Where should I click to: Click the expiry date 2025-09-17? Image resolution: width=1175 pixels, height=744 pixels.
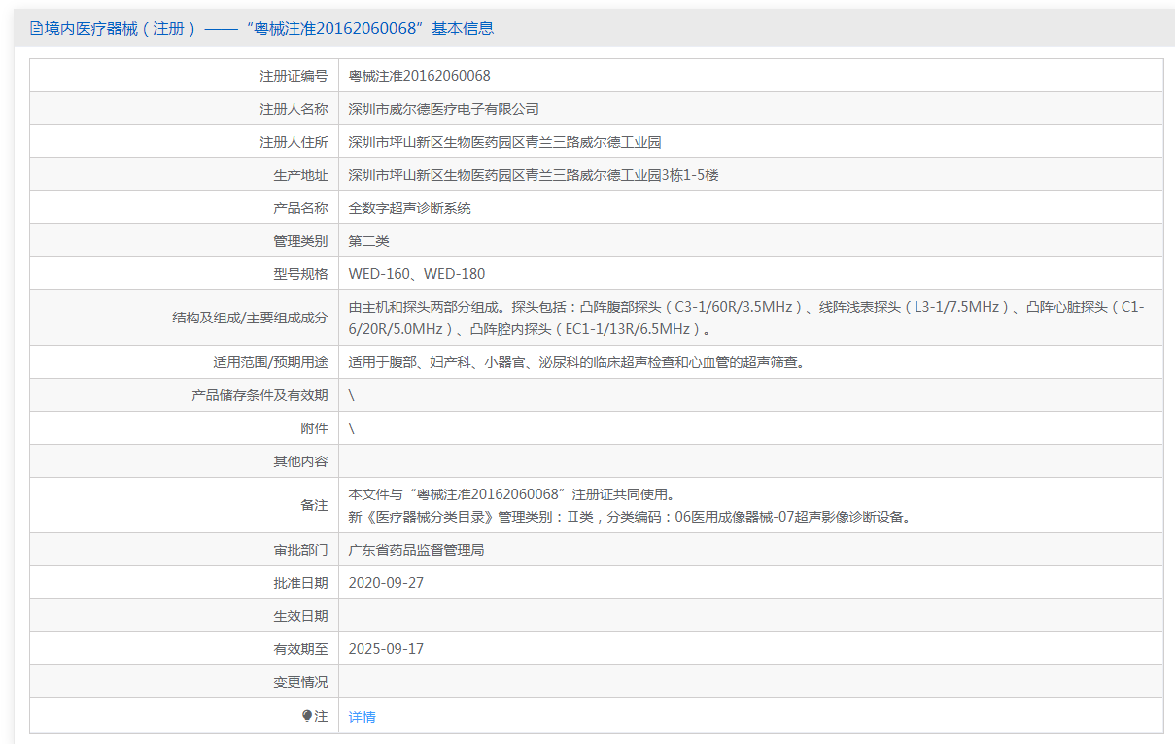(x=386, y=649)
